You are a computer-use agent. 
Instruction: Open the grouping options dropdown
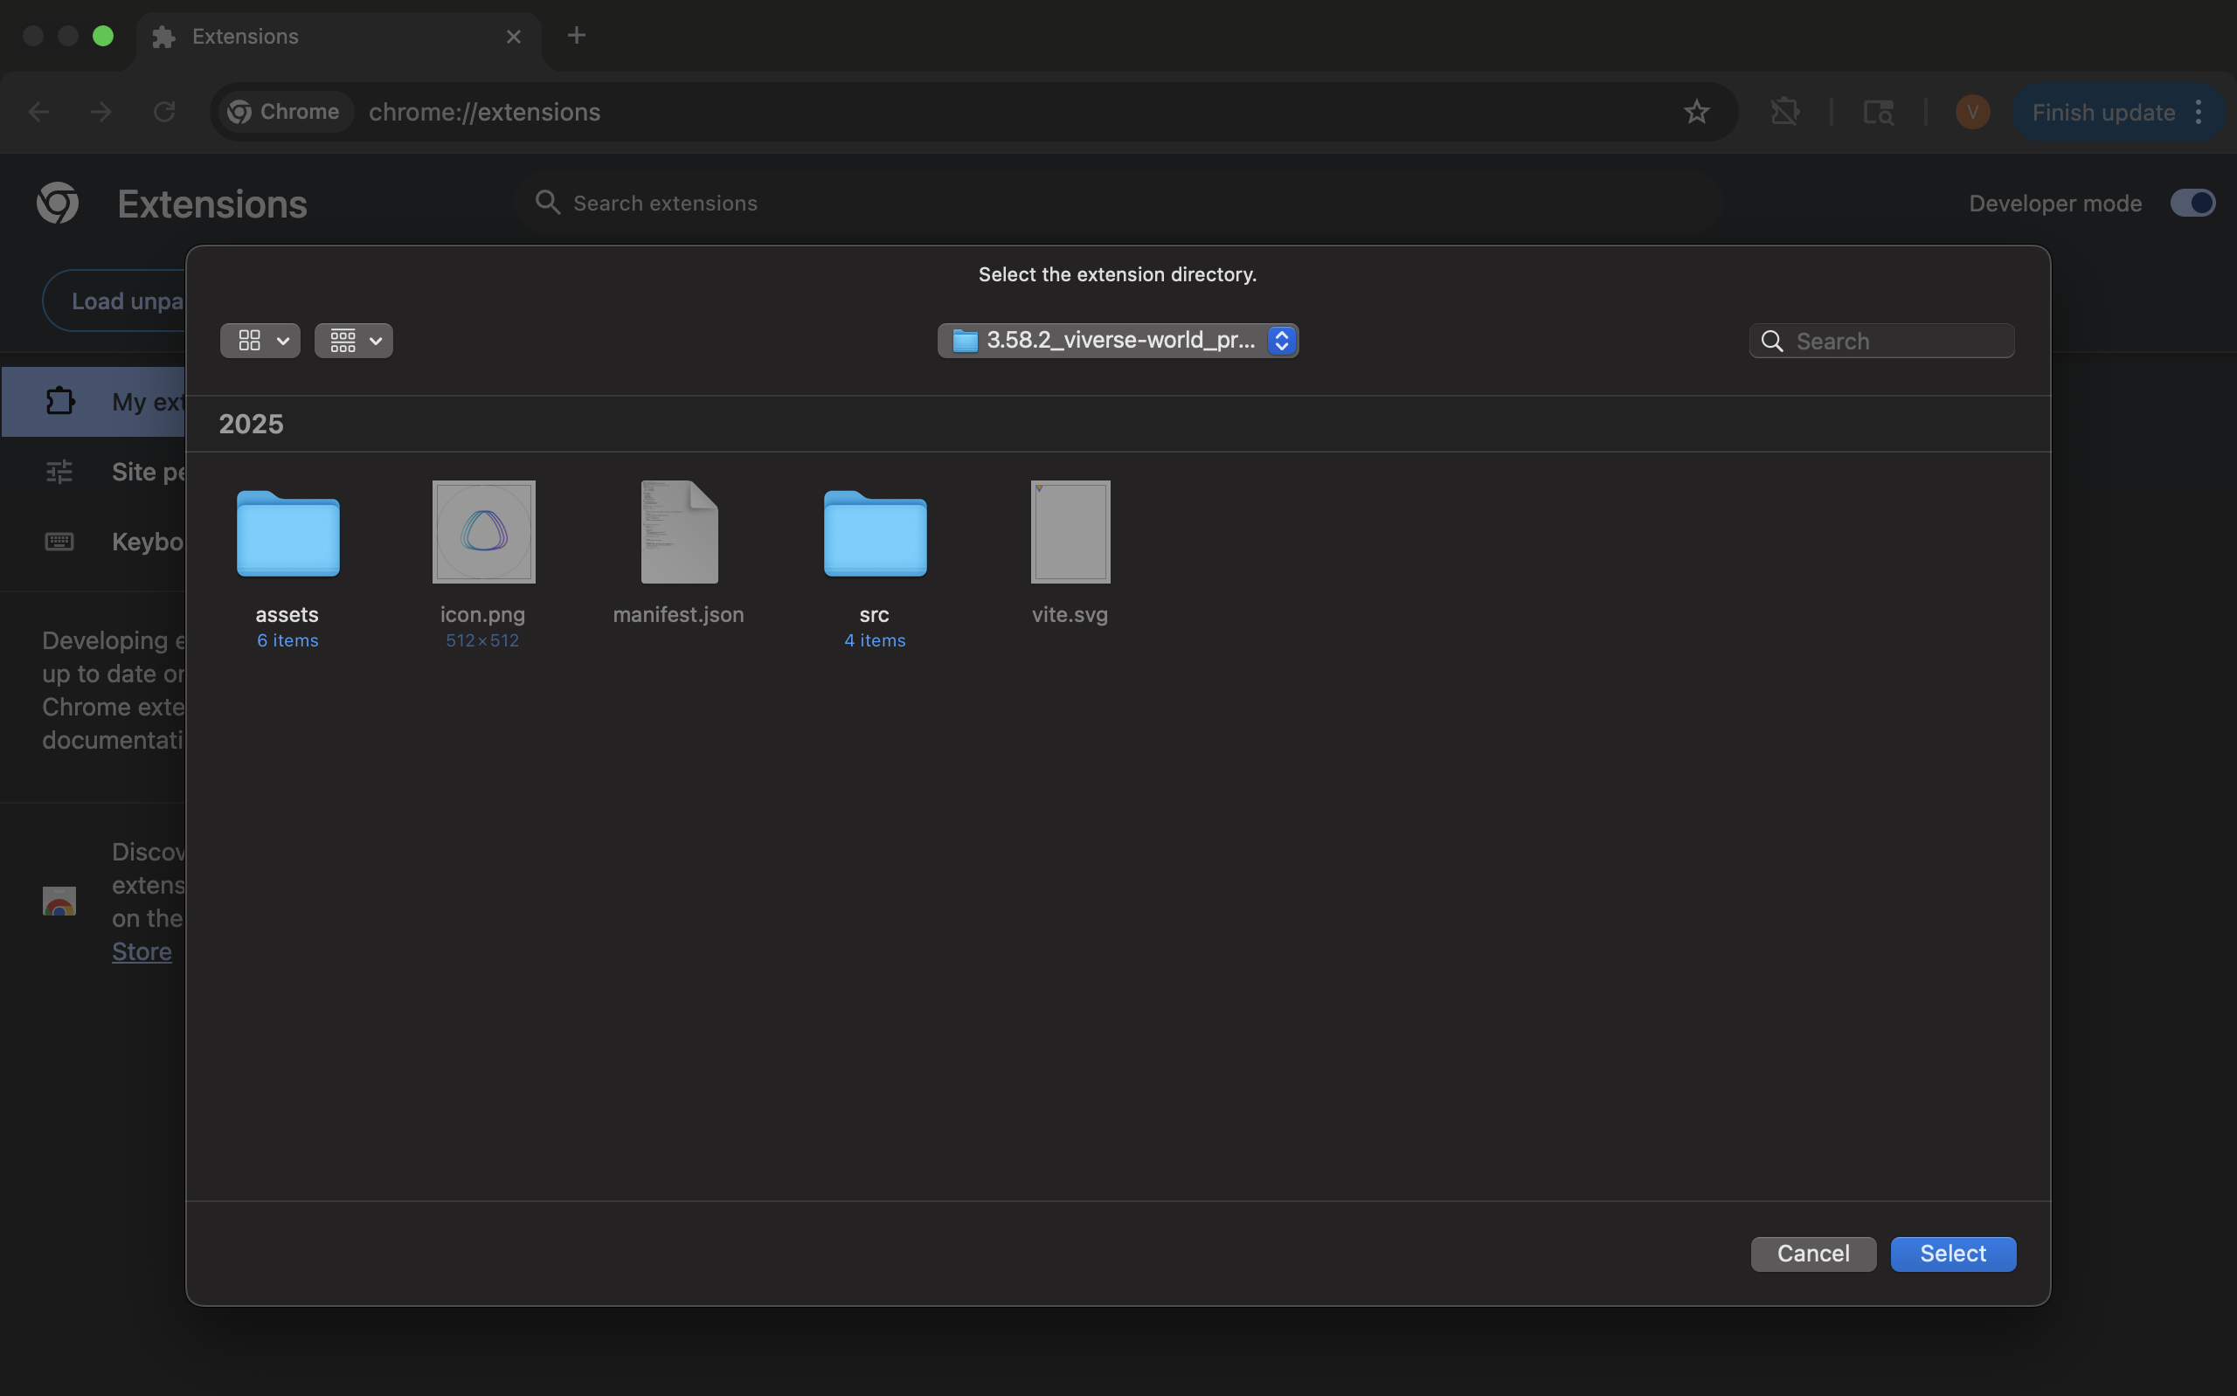point(354,341)
